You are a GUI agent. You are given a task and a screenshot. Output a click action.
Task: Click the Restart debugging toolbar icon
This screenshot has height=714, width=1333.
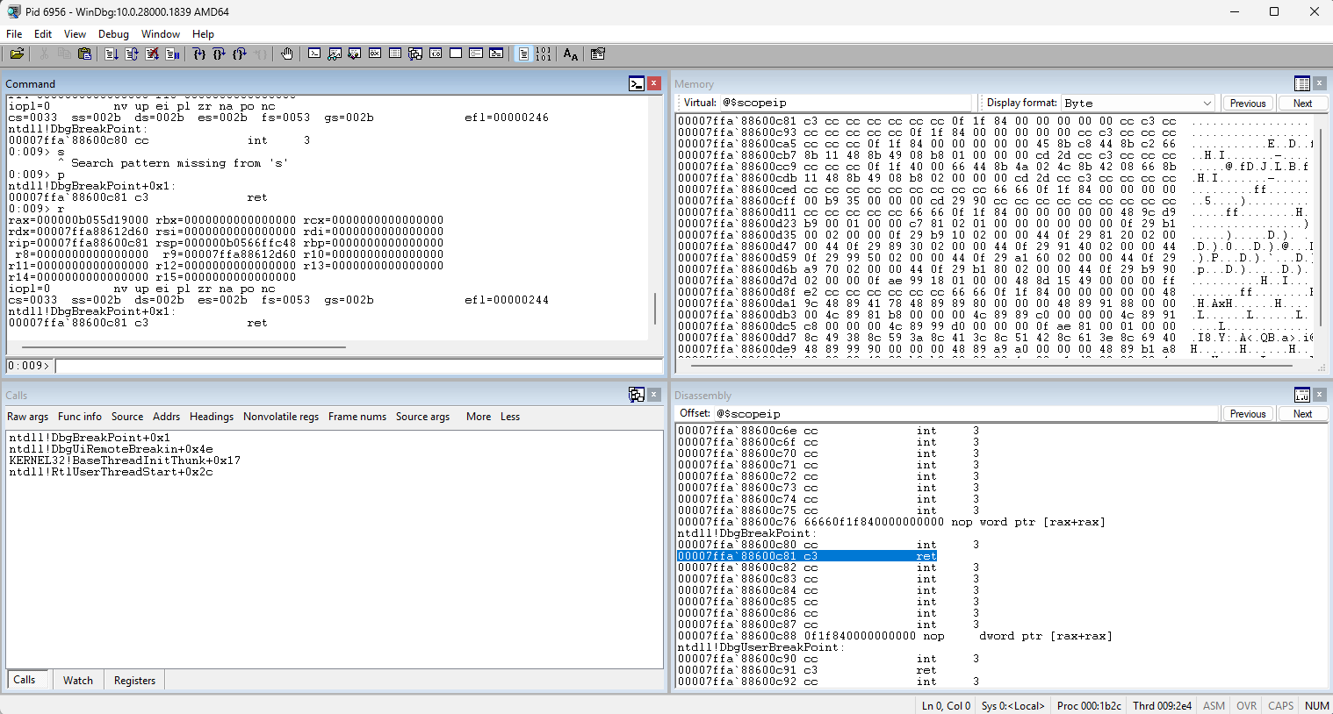coord(131,54)
